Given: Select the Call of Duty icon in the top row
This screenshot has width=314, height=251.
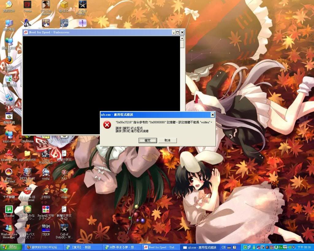Looking at the screenshot, I should [x=82, y=8].
